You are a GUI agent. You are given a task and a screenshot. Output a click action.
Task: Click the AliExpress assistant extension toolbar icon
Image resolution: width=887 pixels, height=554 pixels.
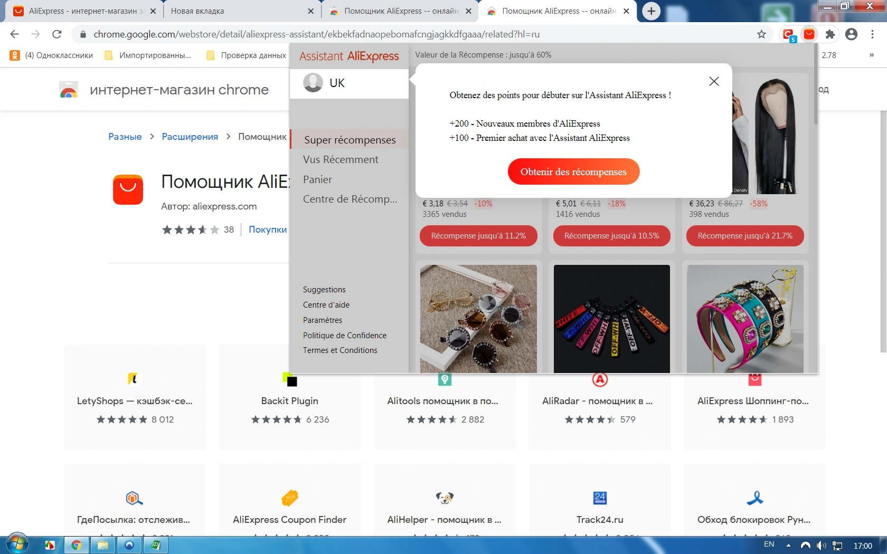point(809,34)
